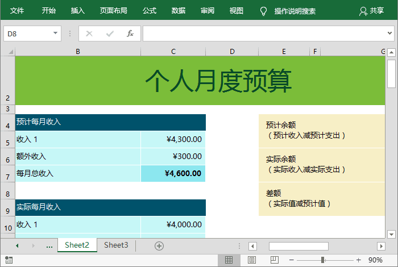The width and height of the screenshot is (398, 267).
Task: Select column F header
Action: 315,52
